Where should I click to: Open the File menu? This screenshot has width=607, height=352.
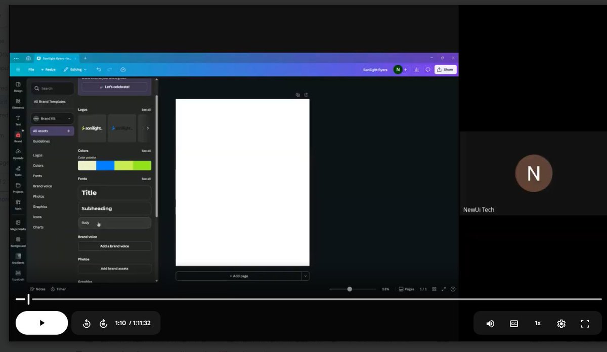point(31,69)
